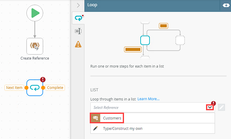Click the orange connector dot near Complete

coord(43,88)
